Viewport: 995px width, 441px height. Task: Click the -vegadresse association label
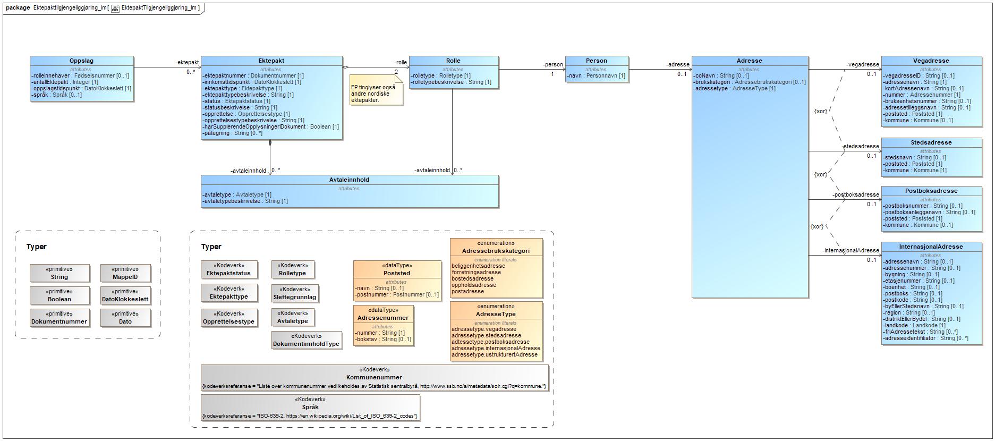863,64
